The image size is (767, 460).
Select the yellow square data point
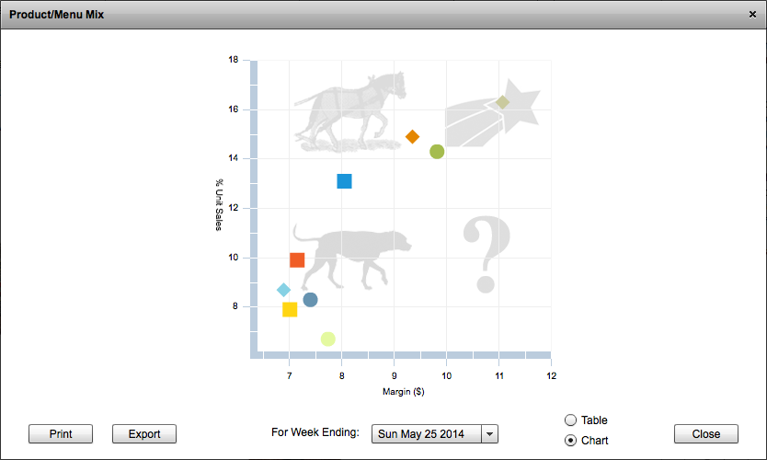[x=290, y=310]
